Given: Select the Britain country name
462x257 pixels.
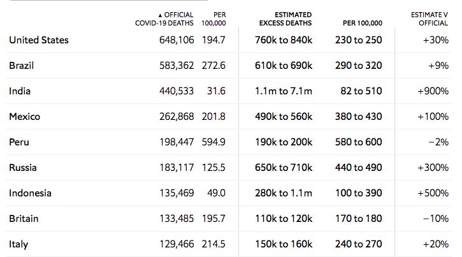Looking at the screenshot, I should pyautogui.click(x=24, y=219).
